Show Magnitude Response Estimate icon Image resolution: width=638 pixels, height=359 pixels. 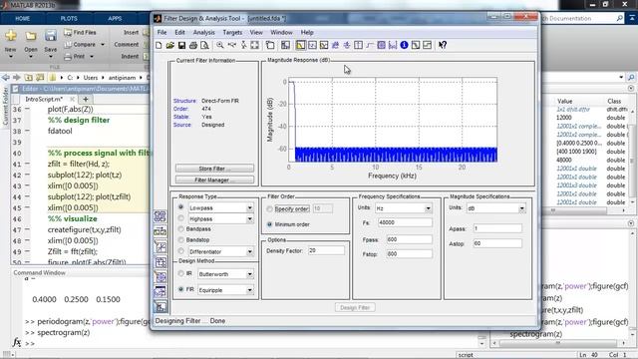point(416,45)
